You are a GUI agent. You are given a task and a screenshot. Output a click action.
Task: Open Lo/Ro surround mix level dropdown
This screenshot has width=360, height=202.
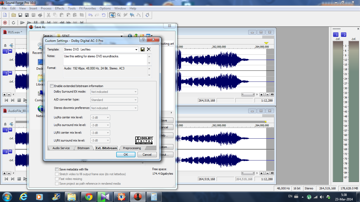tap(100, 125)
